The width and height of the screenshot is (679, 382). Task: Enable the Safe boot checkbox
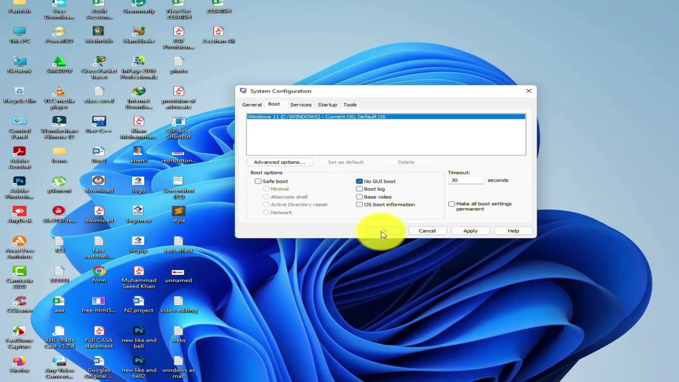tap(258, 181)
